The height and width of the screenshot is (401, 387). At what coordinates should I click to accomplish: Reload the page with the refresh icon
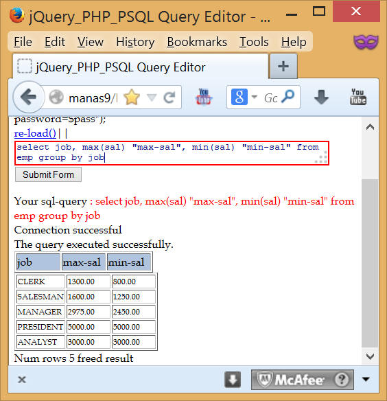(169, 98)
